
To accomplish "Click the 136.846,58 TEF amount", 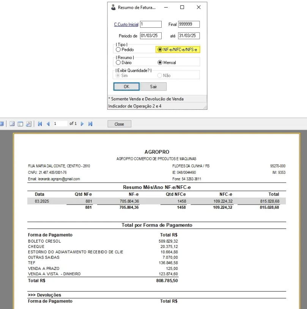I will 168,263.
